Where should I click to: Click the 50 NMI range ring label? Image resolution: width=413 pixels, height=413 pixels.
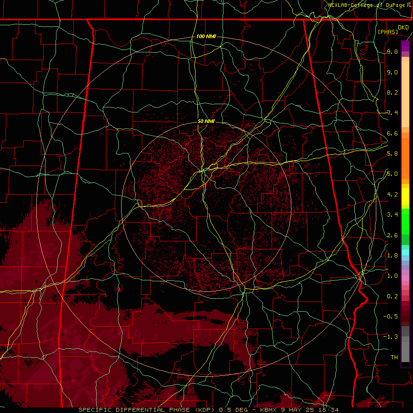coord(206,121)
